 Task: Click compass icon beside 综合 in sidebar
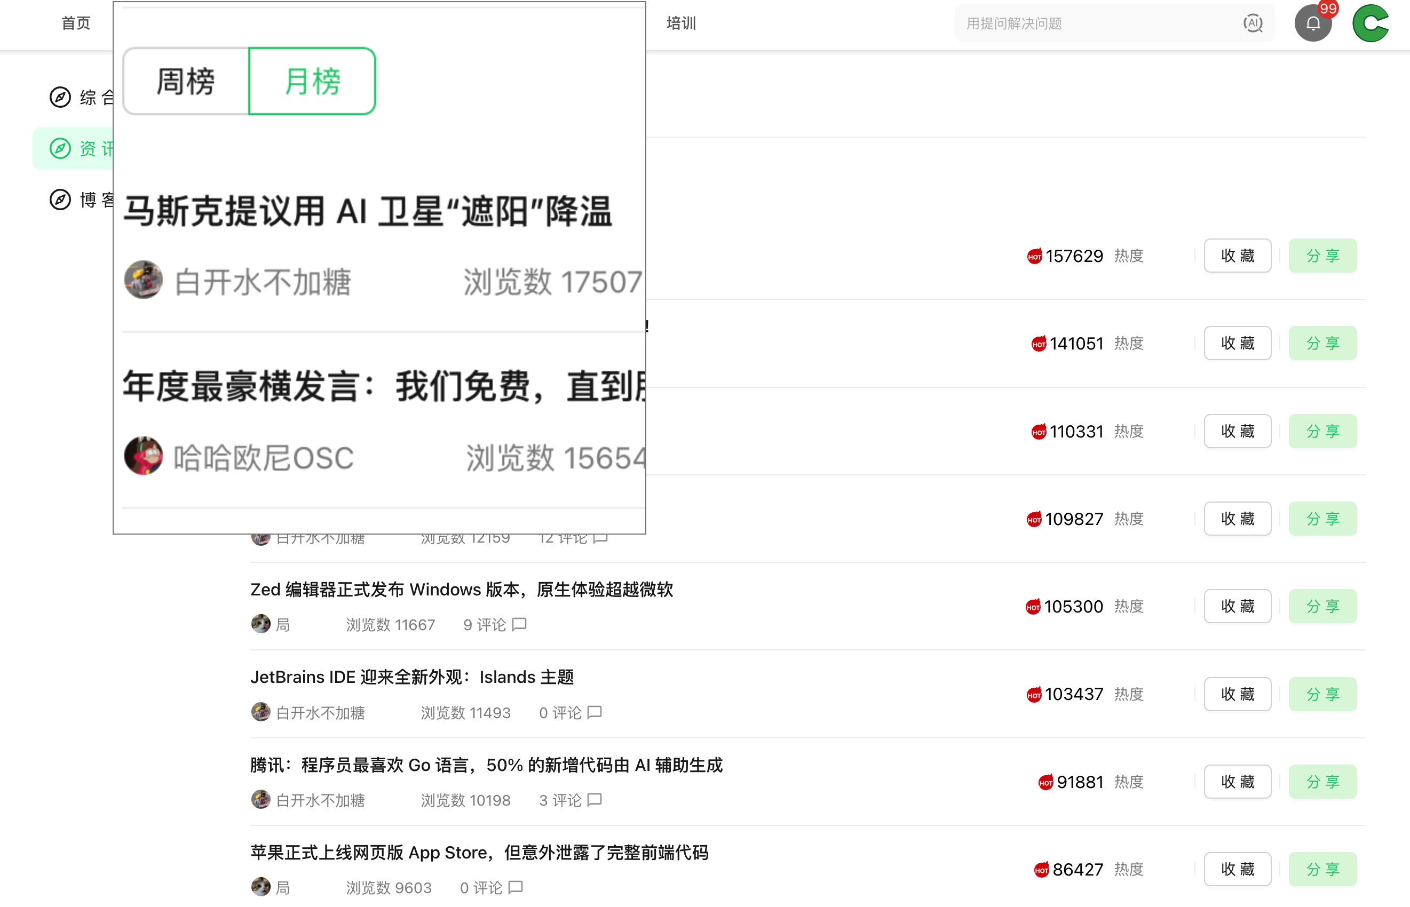pos(60,97)
